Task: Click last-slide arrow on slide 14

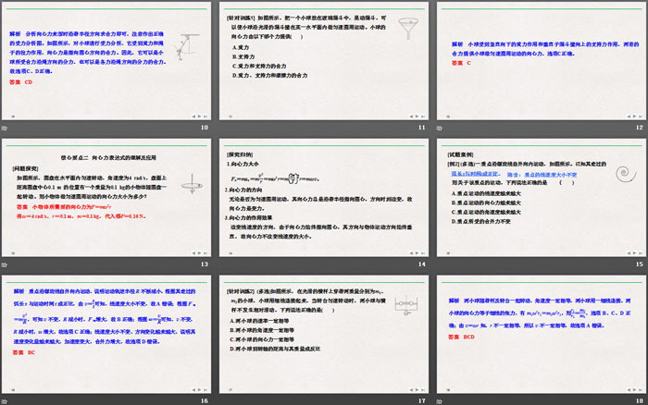Action: click(x=423, y=253)
